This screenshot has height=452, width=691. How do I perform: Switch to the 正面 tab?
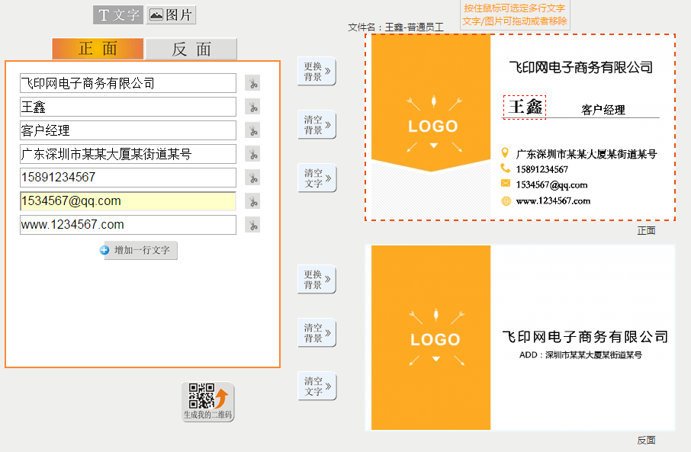(x=97, y=49)
